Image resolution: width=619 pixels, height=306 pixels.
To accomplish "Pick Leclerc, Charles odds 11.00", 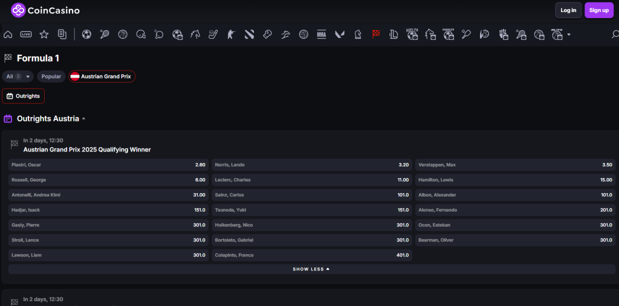I will pyautogui.click(x=312, y=180).
